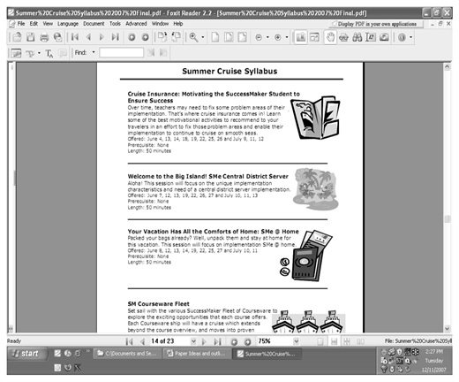This screenshot has height=382, width=459.
Task: Click the text font size icon
Action: [x=49, y=53]
